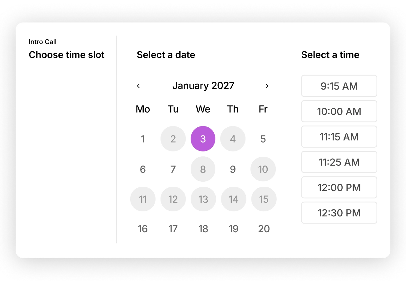The height and width of the screenshot is (281, 406).
Task: Select January 5 in the calendar
Action: pos(263,139)
